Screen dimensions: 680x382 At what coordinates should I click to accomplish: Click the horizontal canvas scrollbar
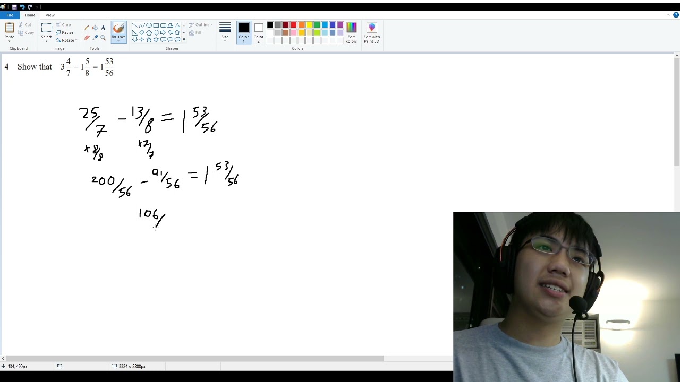pyautogui.click(x=194, y=359)
